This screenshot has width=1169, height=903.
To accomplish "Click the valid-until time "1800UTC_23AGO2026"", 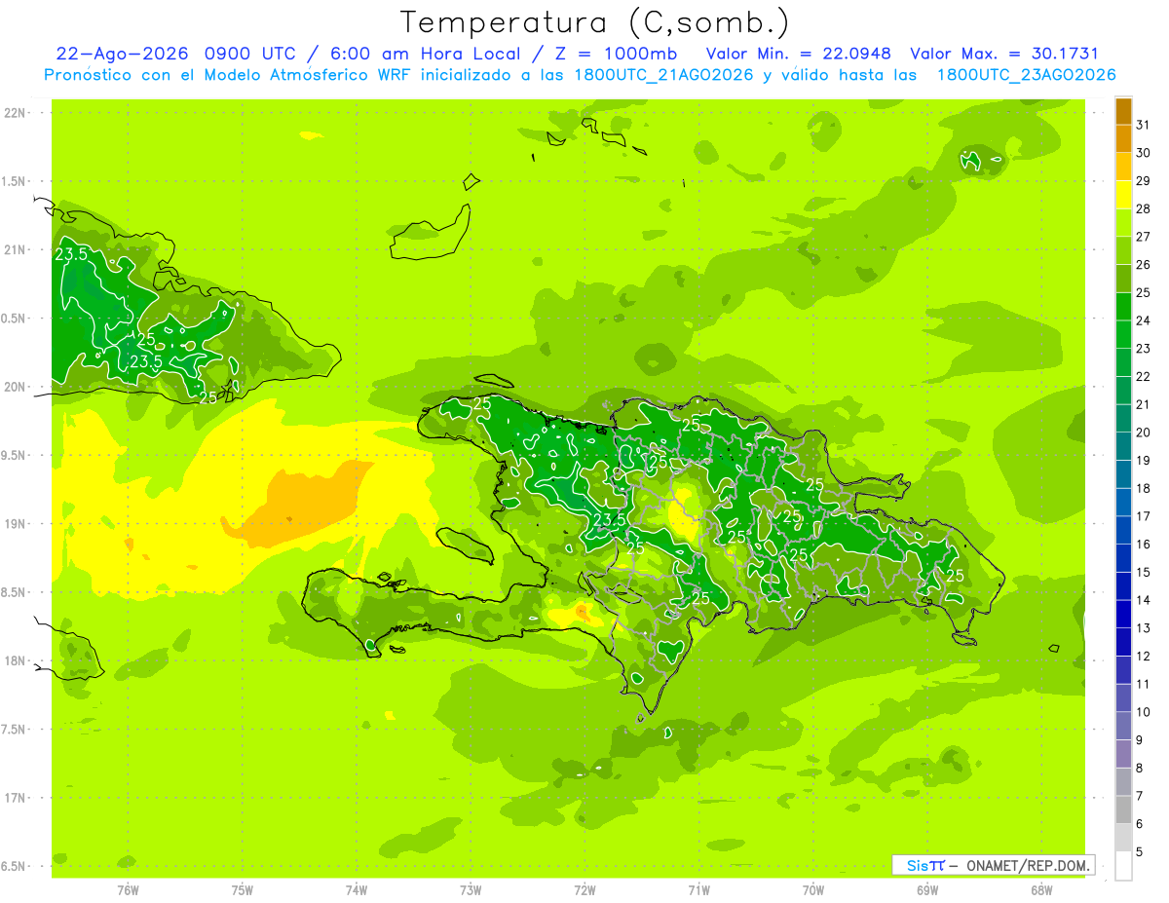I will 1026,75.
